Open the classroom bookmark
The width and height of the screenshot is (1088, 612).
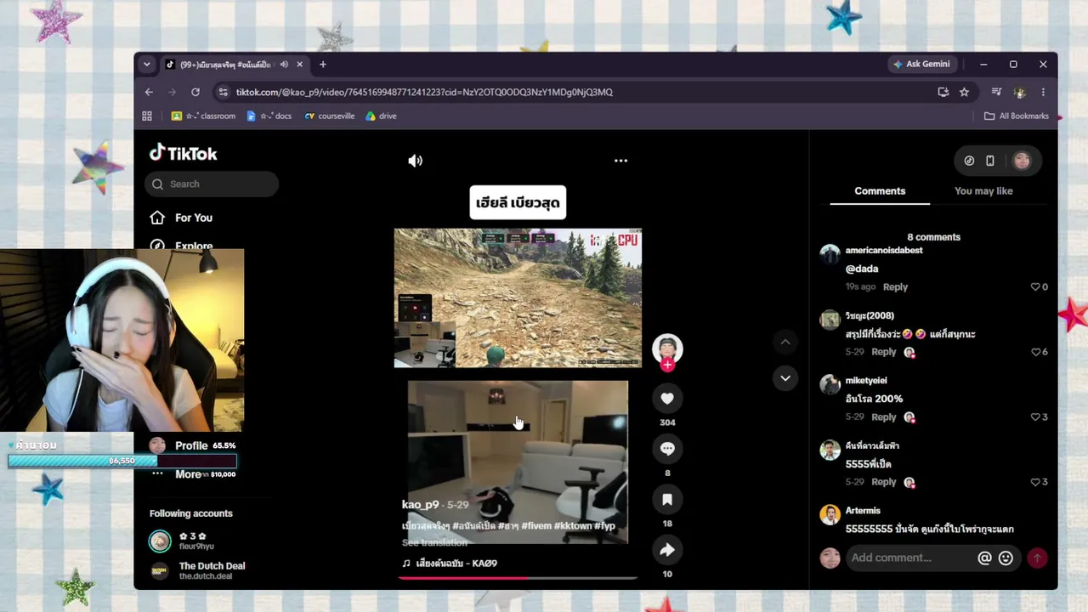click(203, 116)
